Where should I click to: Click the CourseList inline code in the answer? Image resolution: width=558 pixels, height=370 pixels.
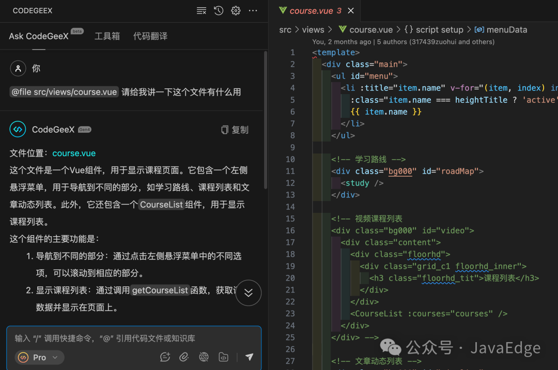click(161, 205)
